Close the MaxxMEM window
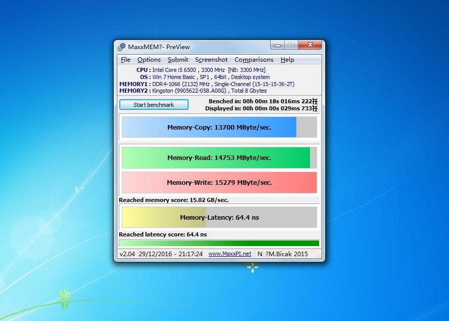 pyautogui.click(x=309, y=45)
